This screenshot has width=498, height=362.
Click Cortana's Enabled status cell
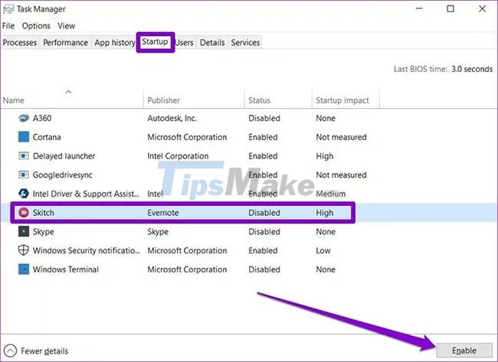263,137
